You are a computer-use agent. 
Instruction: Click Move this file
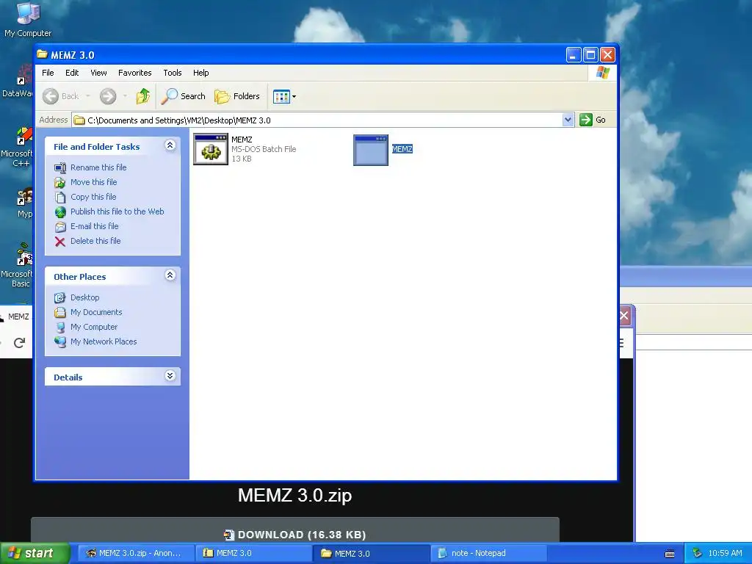point(93,182)
